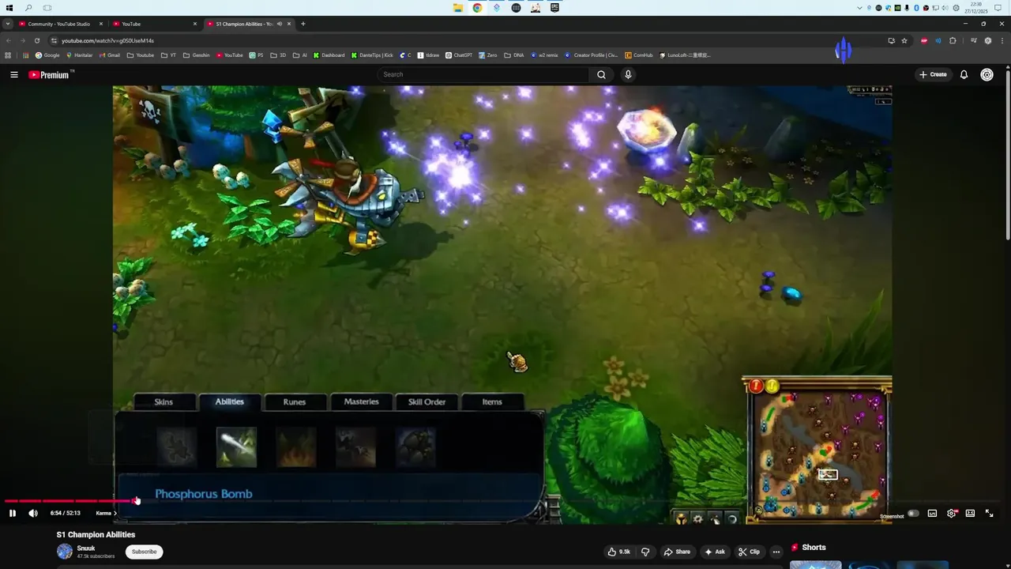Click the YouTube search field

pyautogui.click(x=483, y=74)
